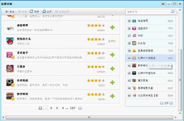Open rank 44 高清电影天堂 icon
The height and width of the screenshot is (121, 184).
click(x=134, y=88)
